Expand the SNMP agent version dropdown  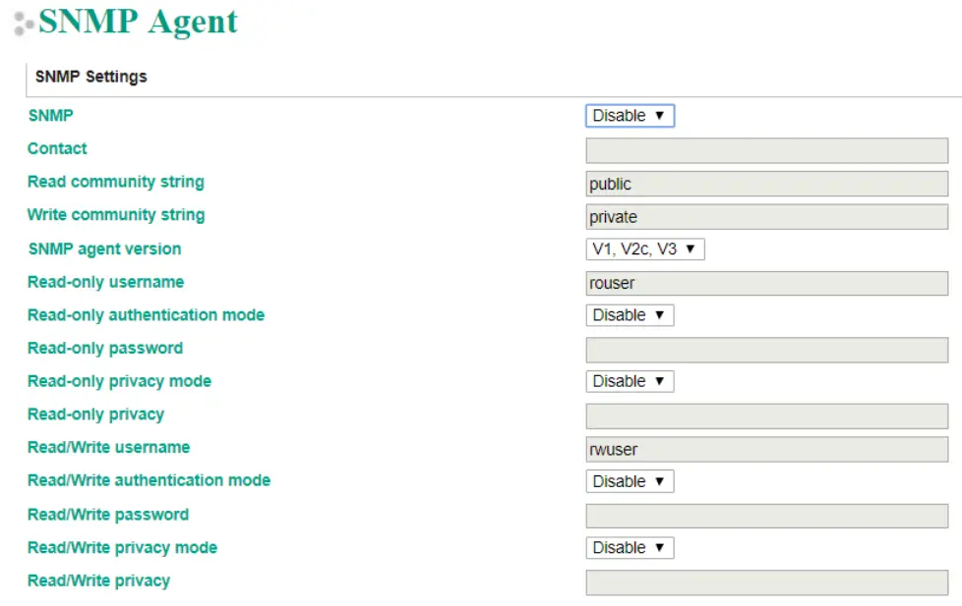[x=645, y=249]
